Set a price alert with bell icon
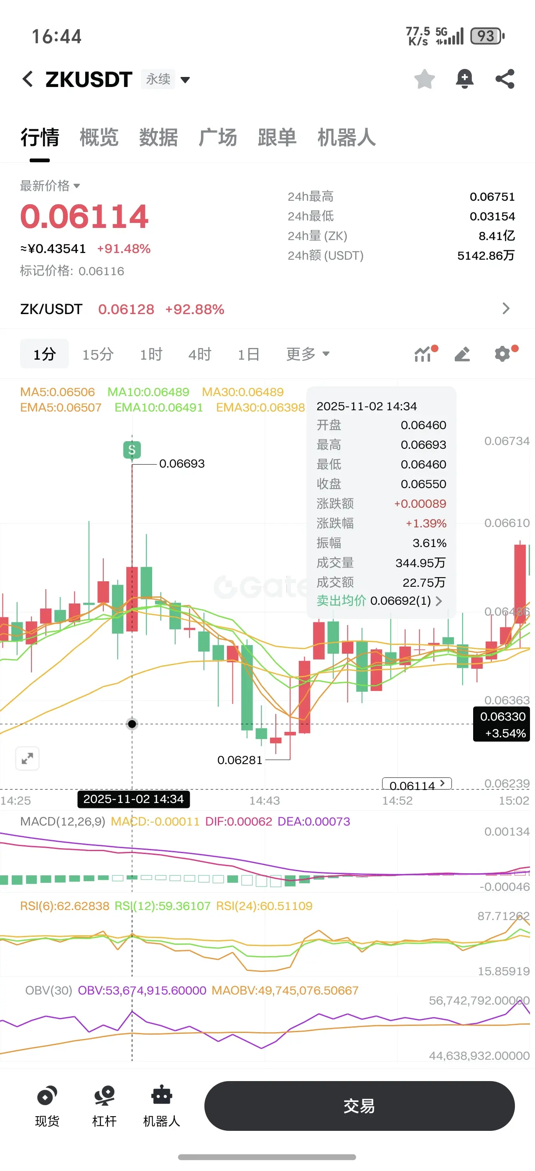The height and width of the screenshot is (1171, 535). tap(465, 79)
